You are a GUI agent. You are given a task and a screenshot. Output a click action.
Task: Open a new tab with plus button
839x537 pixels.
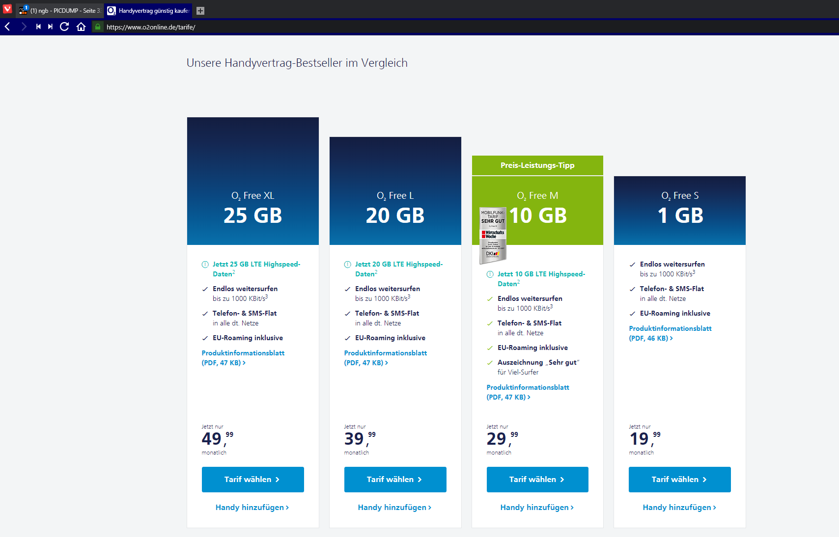(200, 11)
